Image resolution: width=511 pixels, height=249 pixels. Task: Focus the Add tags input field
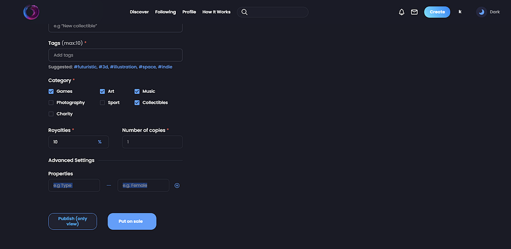click(116, 55)
